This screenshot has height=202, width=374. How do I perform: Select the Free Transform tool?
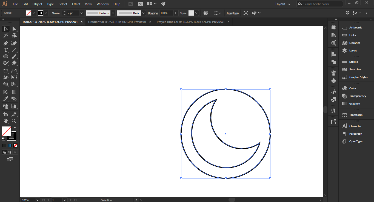coord(14,77)
